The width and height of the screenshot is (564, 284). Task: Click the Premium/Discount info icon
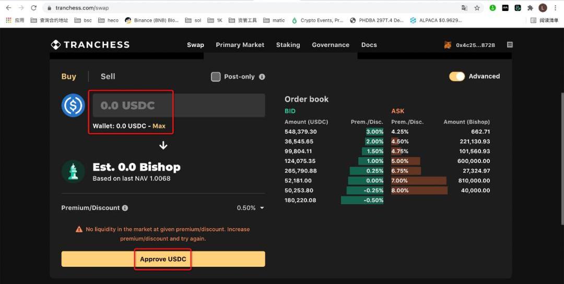click(125, 208)
